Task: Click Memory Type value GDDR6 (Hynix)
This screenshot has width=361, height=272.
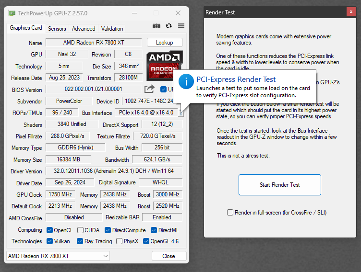Action: (x=75, y=147)
